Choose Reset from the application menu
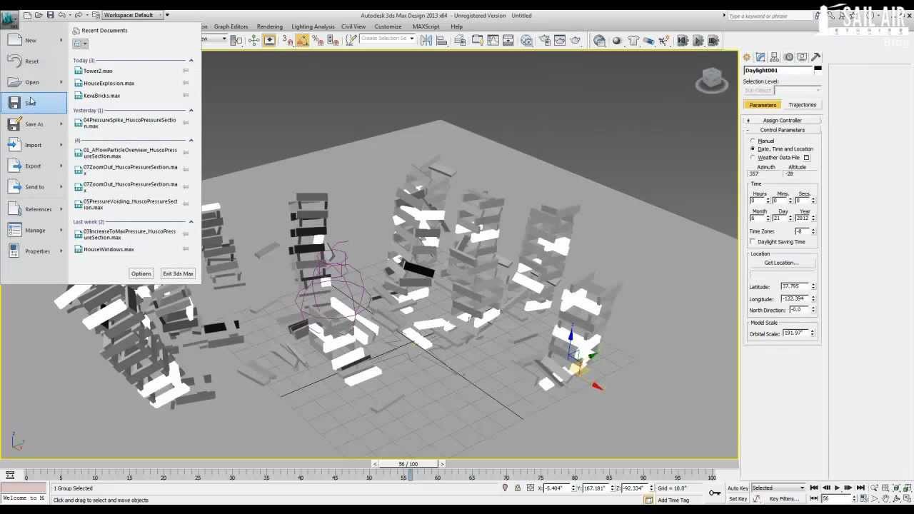914x514 pixels. (x=34, y=61)
